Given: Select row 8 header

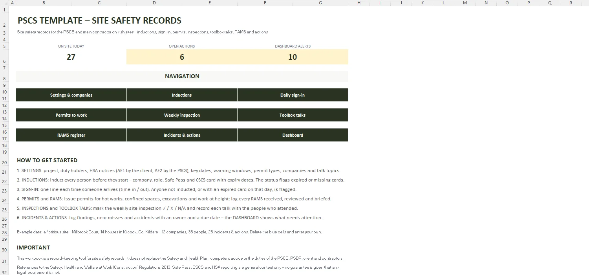Looking at the screenshot, I should (x=4, y=76).
